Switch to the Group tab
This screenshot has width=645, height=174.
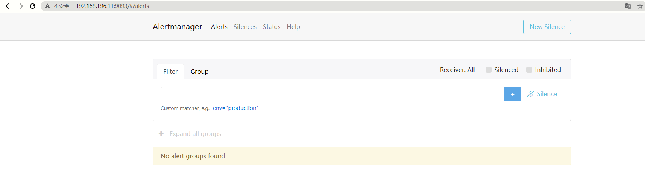pos(199,72)
